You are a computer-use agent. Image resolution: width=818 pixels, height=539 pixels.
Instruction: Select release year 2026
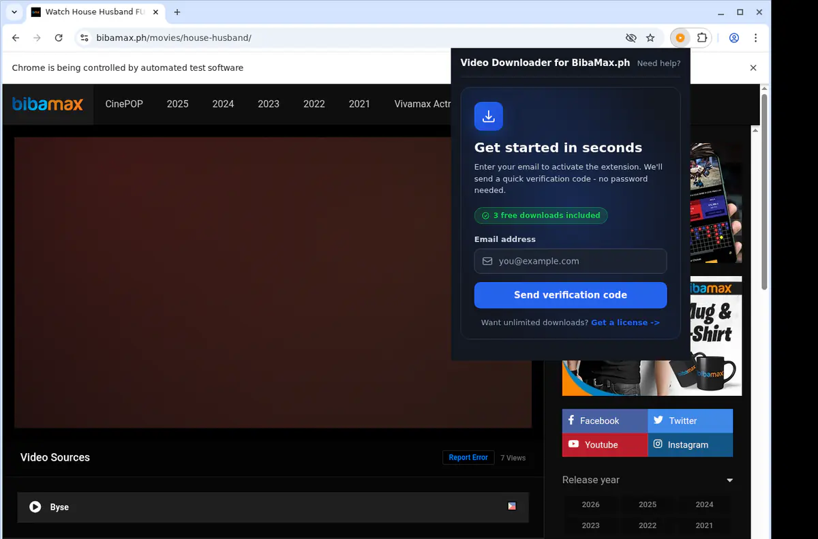[591, 504]
